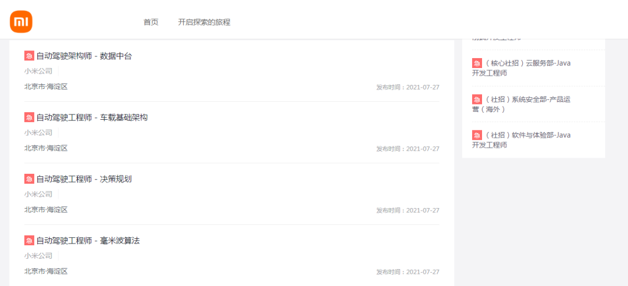Open the 开启探索的旅程 navigation item
628x286 pixels.
pyautogui.click(x=204, y=22)
